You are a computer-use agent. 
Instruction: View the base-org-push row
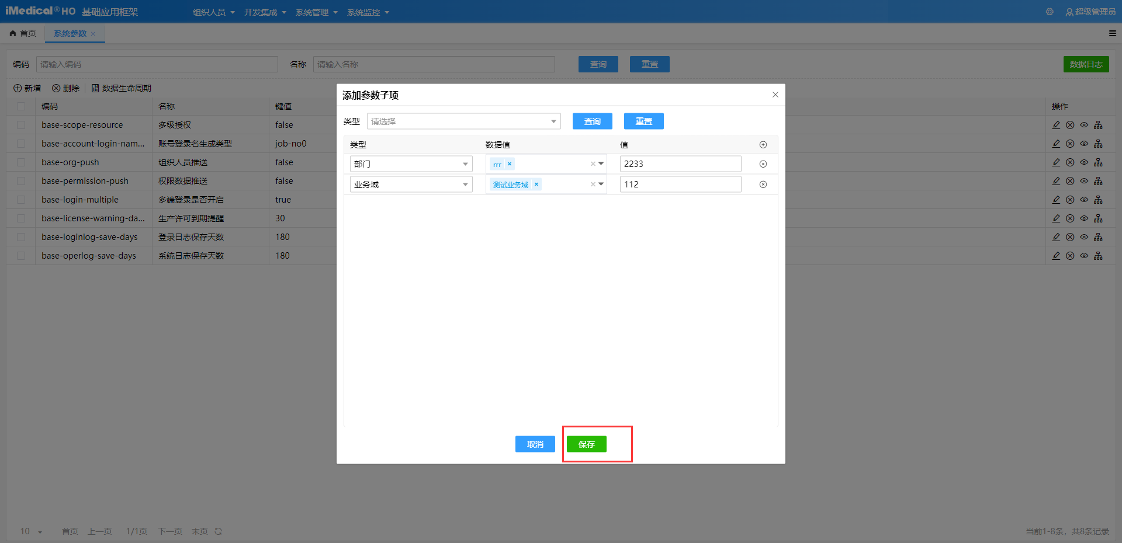[1084, 162]
